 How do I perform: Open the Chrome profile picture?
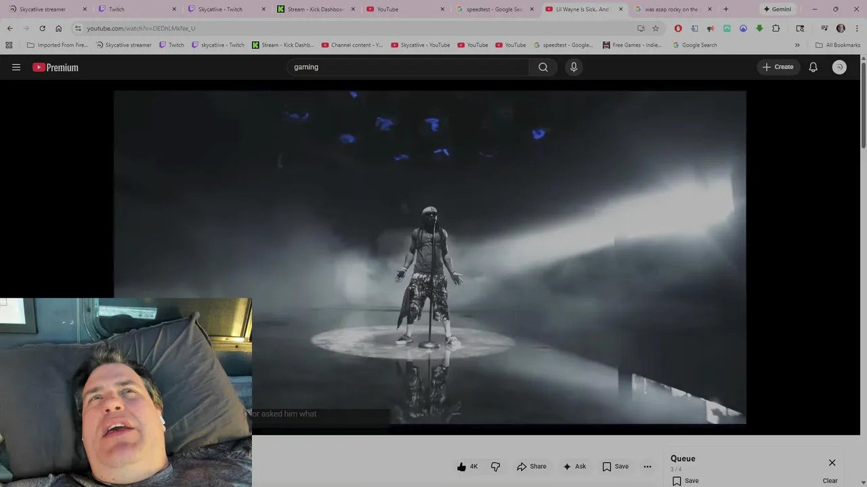(x=841, y=28)
